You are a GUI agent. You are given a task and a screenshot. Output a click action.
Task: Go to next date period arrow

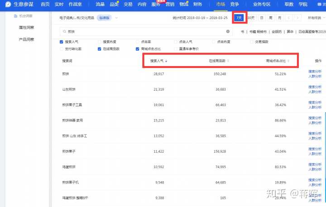click(297, 18)
